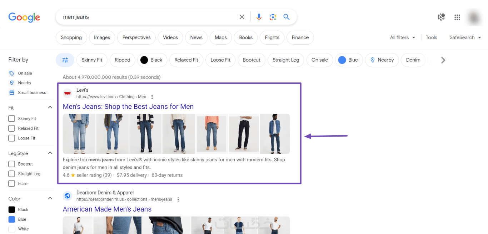488x234 pixels.
Task: Click the blue search magnifier icon
Action: [286, 17]
